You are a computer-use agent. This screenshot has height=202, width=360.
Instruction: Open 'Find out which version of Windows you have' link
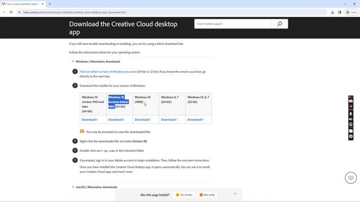coord(108,72)
